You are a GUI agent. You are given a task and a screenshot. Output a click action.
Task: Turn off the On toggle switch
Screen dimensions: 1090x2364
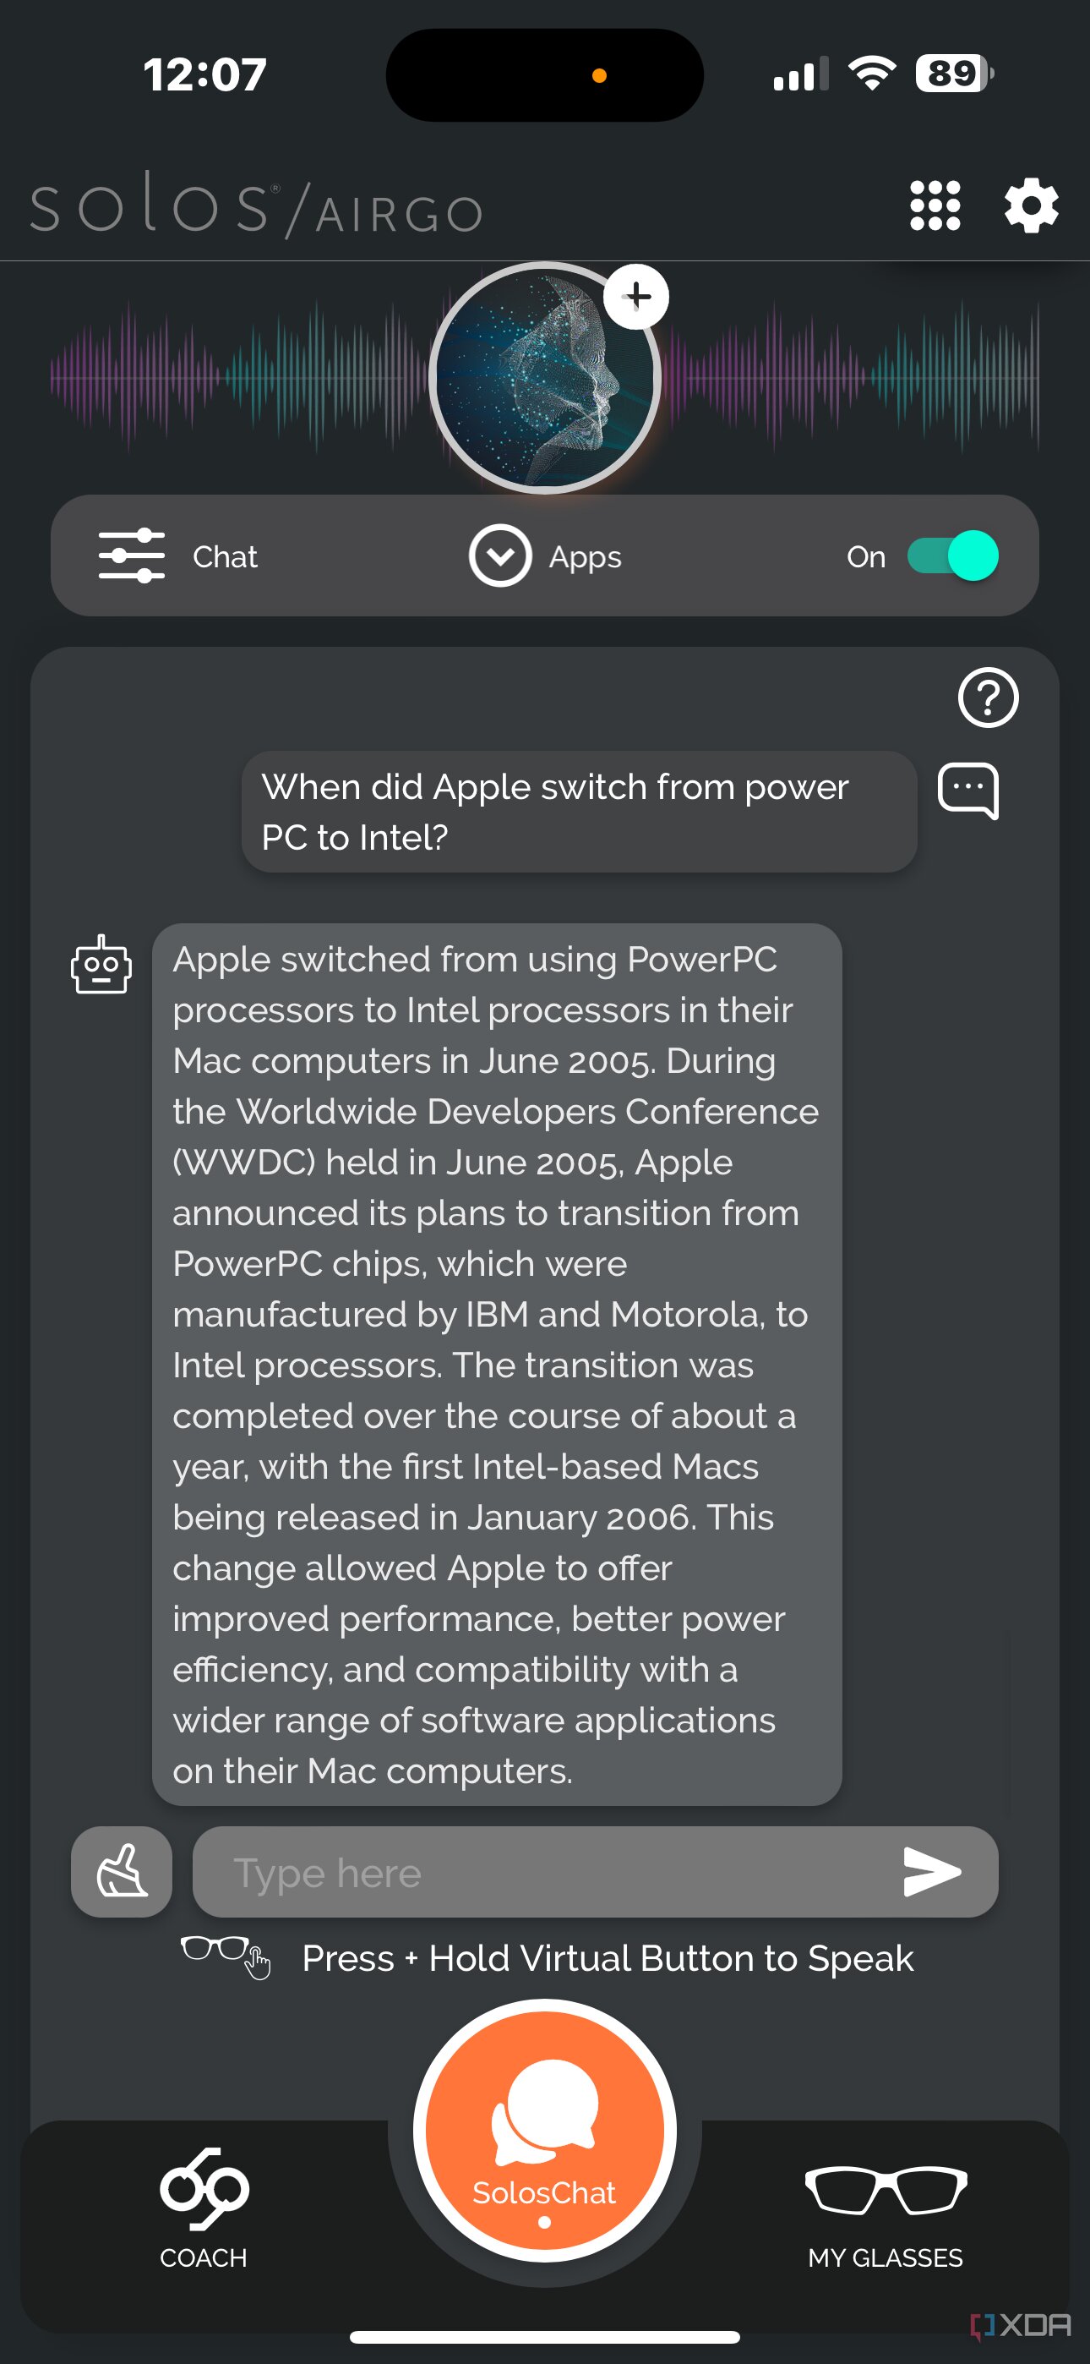click(952, 556)
